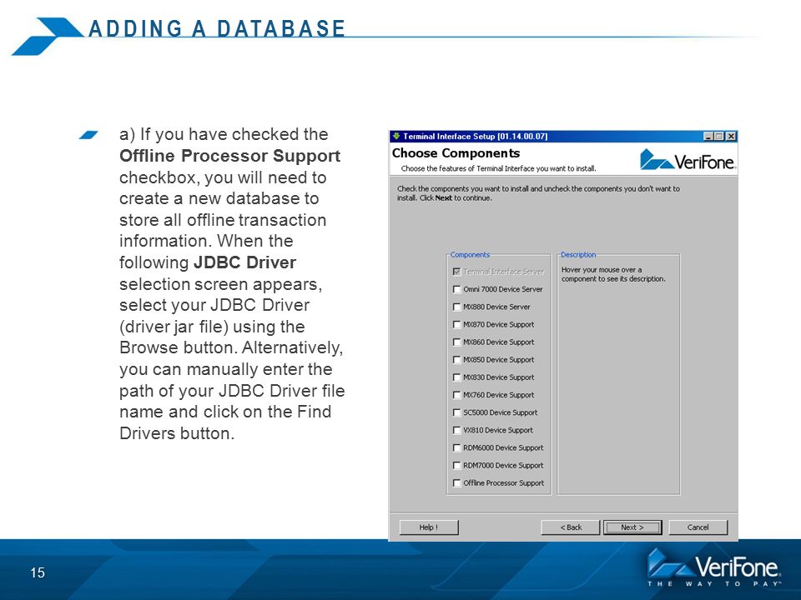Maximize the Terminal Interface Setup window
This screenshot has width=801, height=600.
coord(719,136)
